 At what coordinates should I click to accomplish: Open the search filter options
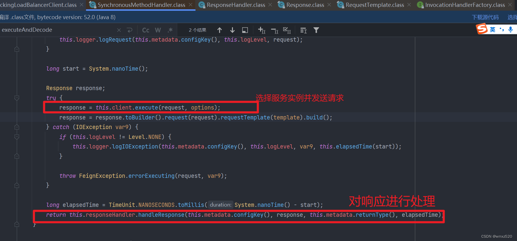tap(316, 30)
